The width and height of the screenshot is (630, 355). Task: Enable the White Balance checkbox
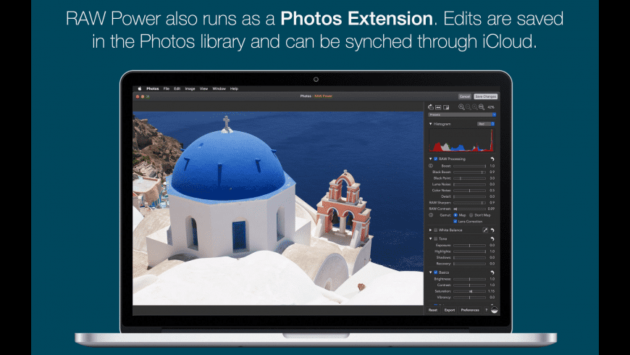pyautogui.click(x=435, y=230)
